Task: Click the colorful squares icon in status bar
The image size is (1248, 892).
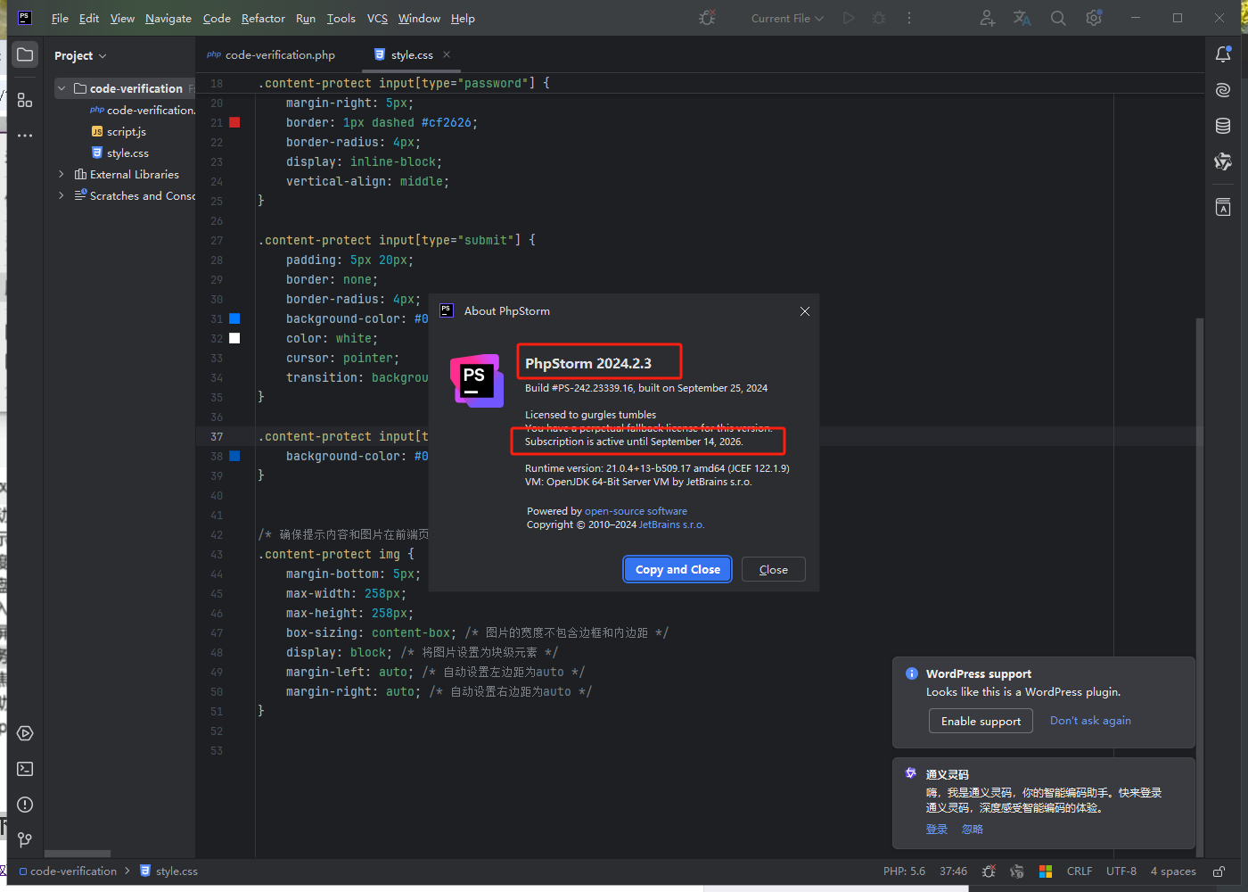Action: (x=1046, y=871)
